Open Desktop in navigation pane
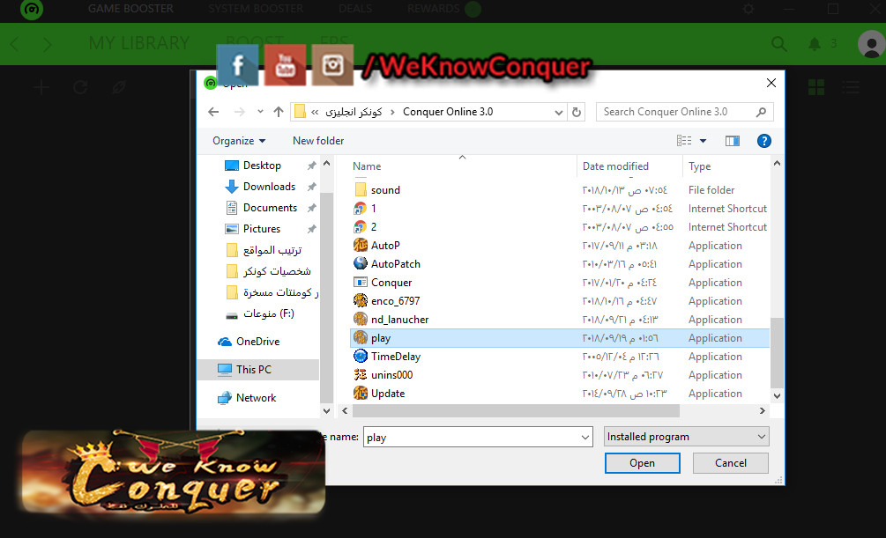The height and width of the screenshot is (538, 886). pyautogui.click(x=262, y=166)
